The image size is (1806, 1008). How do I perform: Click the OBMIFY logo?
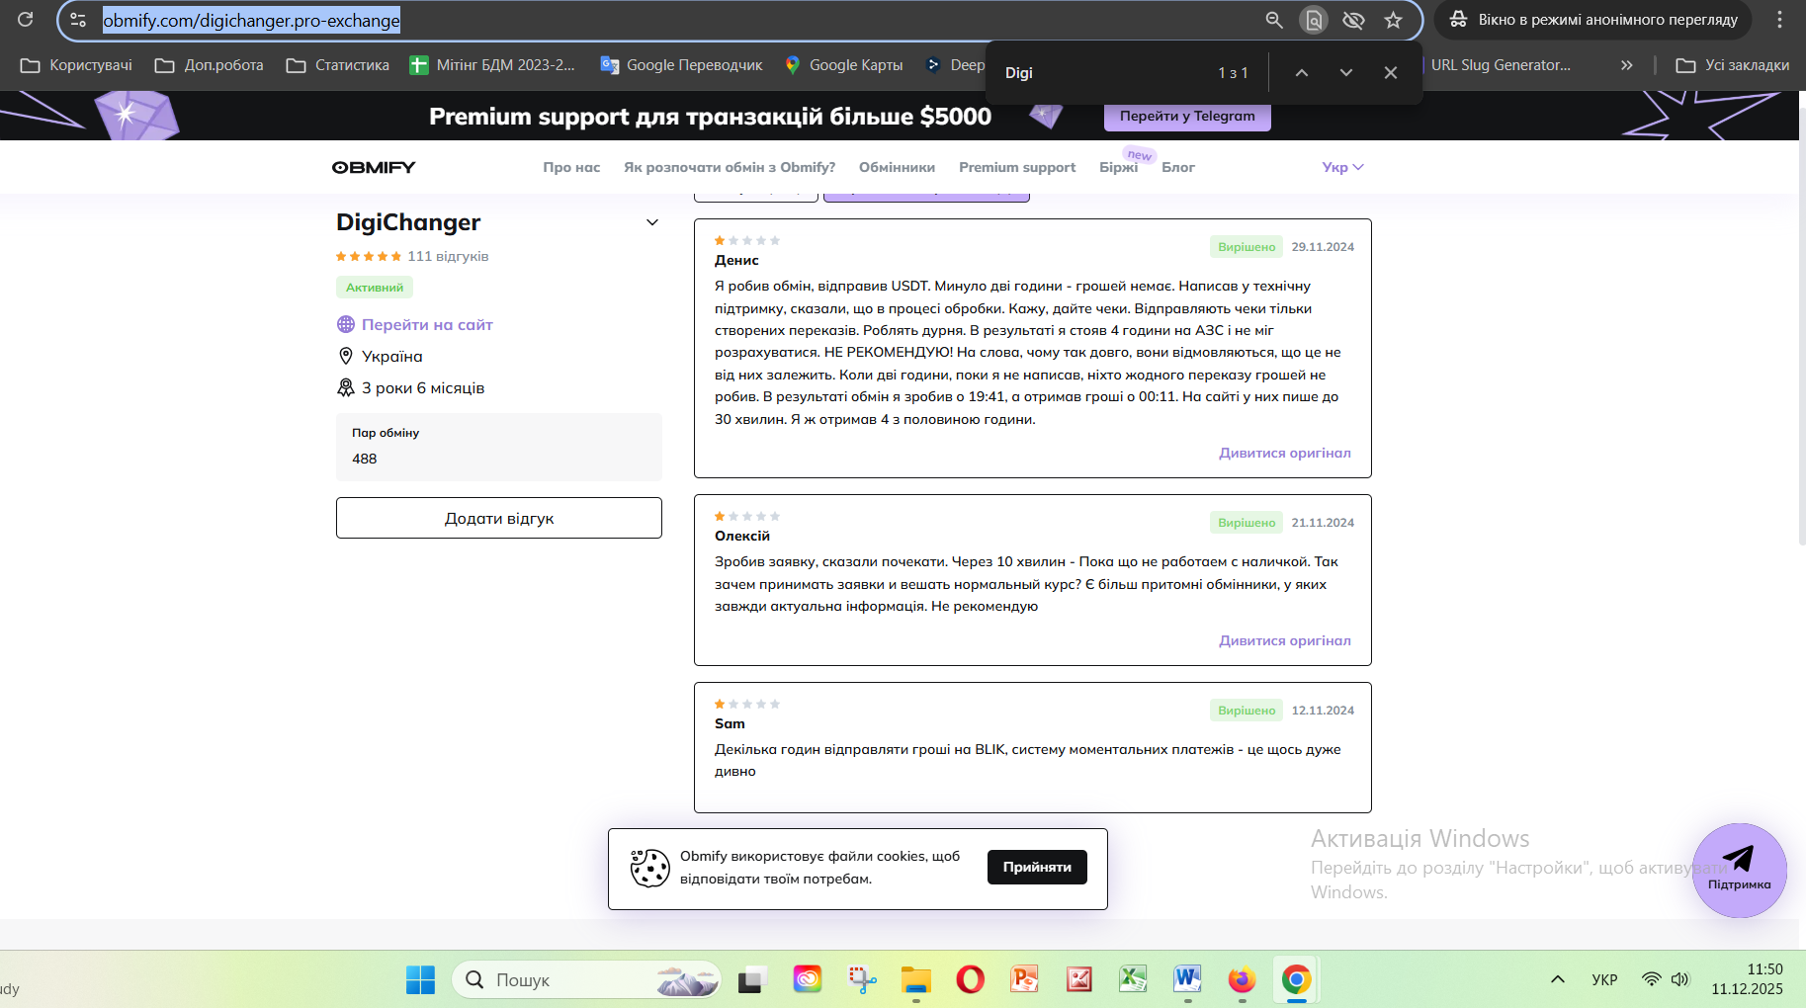point(374,168)
